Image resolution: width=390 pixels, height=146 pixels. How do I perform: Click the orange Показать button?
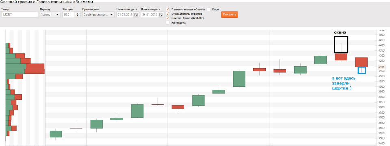[x=230, y=15]
